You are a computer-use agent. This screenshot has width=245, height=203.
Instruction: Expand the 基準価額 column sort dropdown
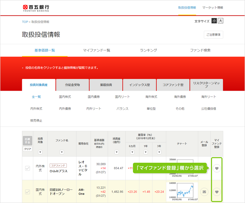tap(99, 152)
